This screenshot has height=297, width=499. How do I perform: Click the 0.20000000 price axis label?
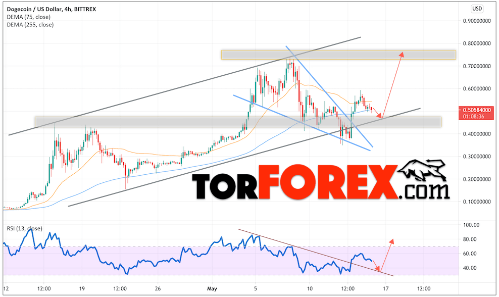tap(476, 179)
